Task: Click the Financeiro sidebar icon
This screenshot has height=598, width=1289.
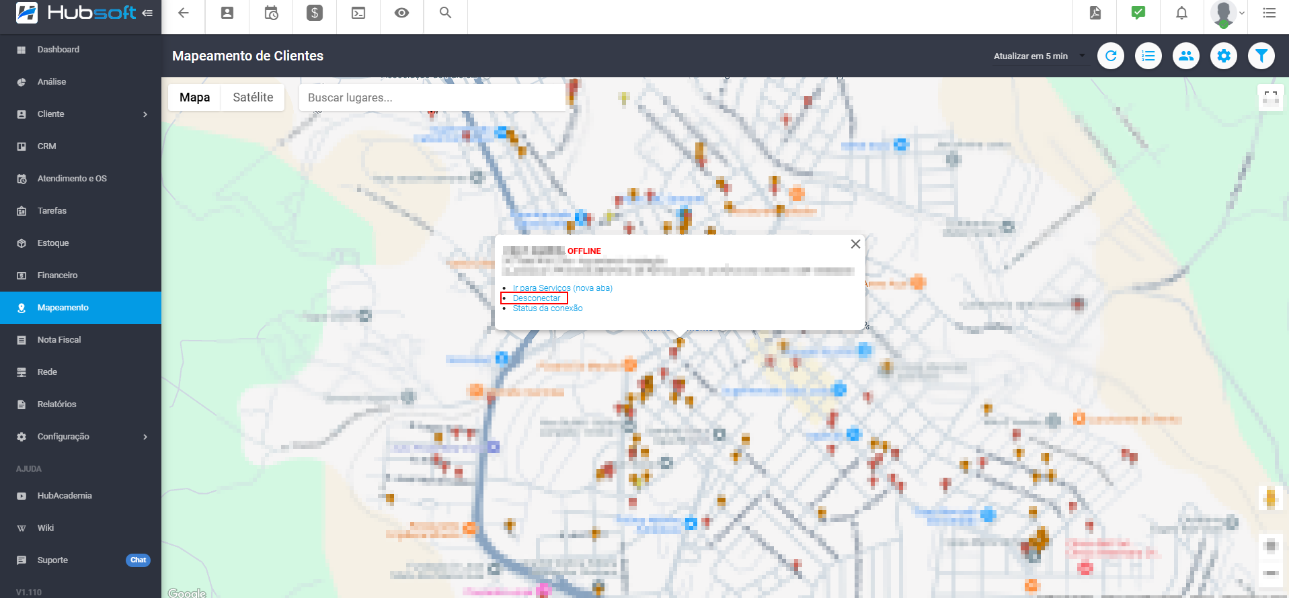Action: (22, 275)
